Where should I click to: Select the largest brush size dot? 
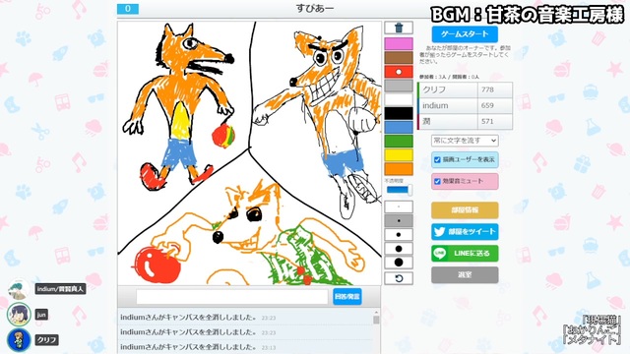tap(399, 263)
